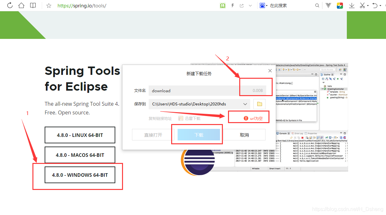Image resolution: width=386 pixels, height=215 pixels.
Task: Click the undo restore-tab arrow icon
Action: pos(375,5)
